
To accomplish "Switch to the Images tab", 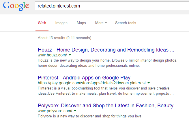I will [x=61, y=23].
